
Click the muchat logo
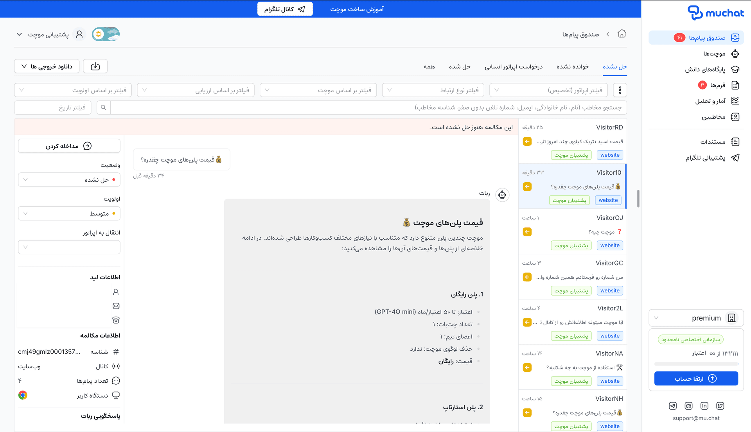tap(716, 13)
